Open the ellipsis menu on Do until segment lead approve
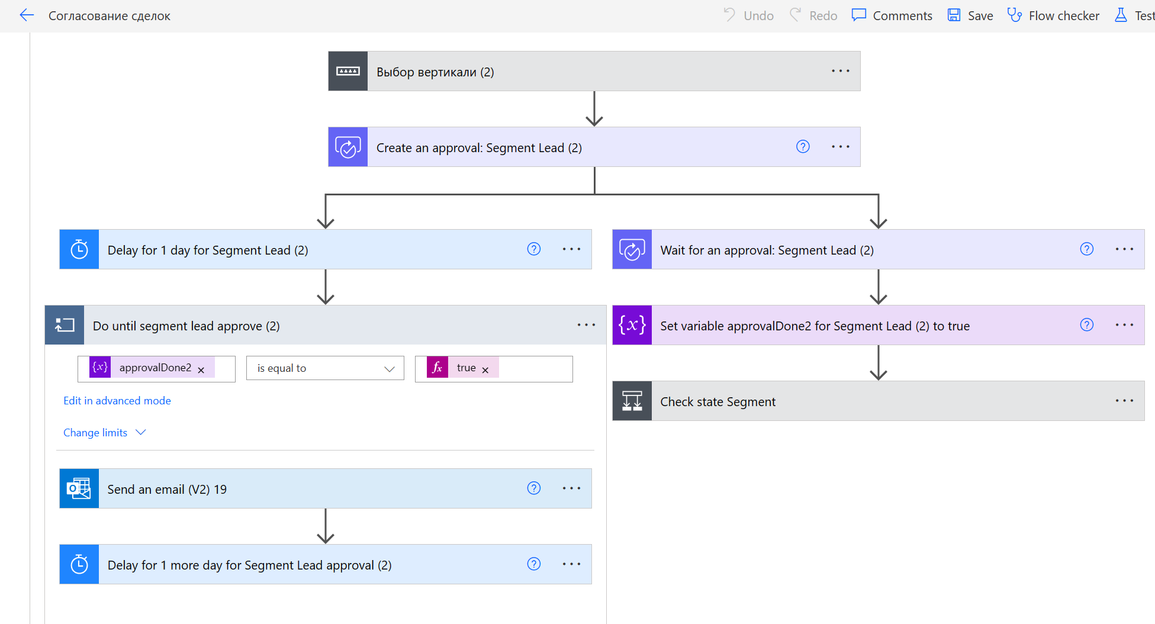This screenshot has height=624, width=1155. [586, 325]
